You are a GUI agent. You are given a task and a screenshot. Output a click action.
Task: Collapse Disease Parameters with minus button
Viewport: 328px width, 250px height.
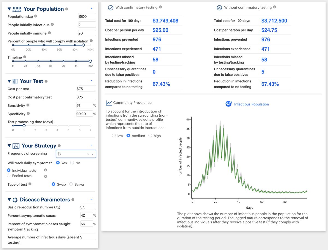pyautogui.click(x=91, y=199)
